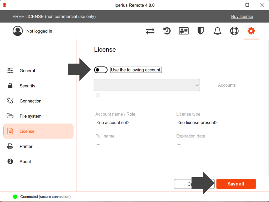The width and height of the screenshot is (269, 202).
Task: Open the connection history clock icon
Action: pyautogui.click(x=167, y=31)
